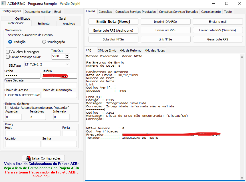The image size is (246, 182).
Task: Select the Homologação environment radio button
Action: point(44,42)
